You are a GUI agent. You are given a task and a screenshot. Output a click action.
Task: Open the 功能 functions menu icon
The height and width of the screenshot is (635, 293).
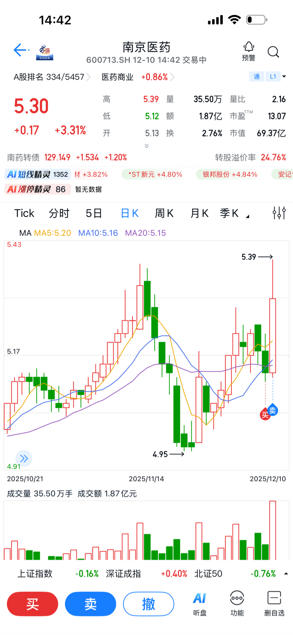click(x=237, y=604)
